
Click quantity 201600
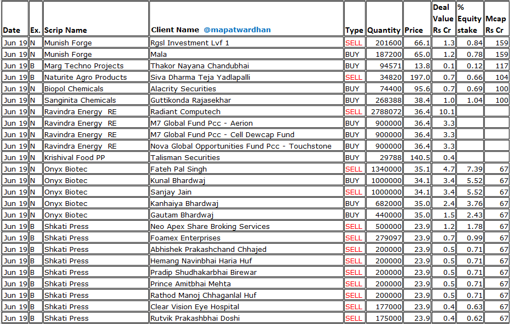coord(389,43)
